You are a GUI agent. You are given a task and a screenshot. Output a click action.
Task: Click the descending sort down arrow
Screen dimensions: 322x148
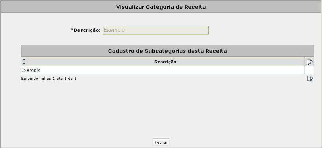[x=24, y=63]
